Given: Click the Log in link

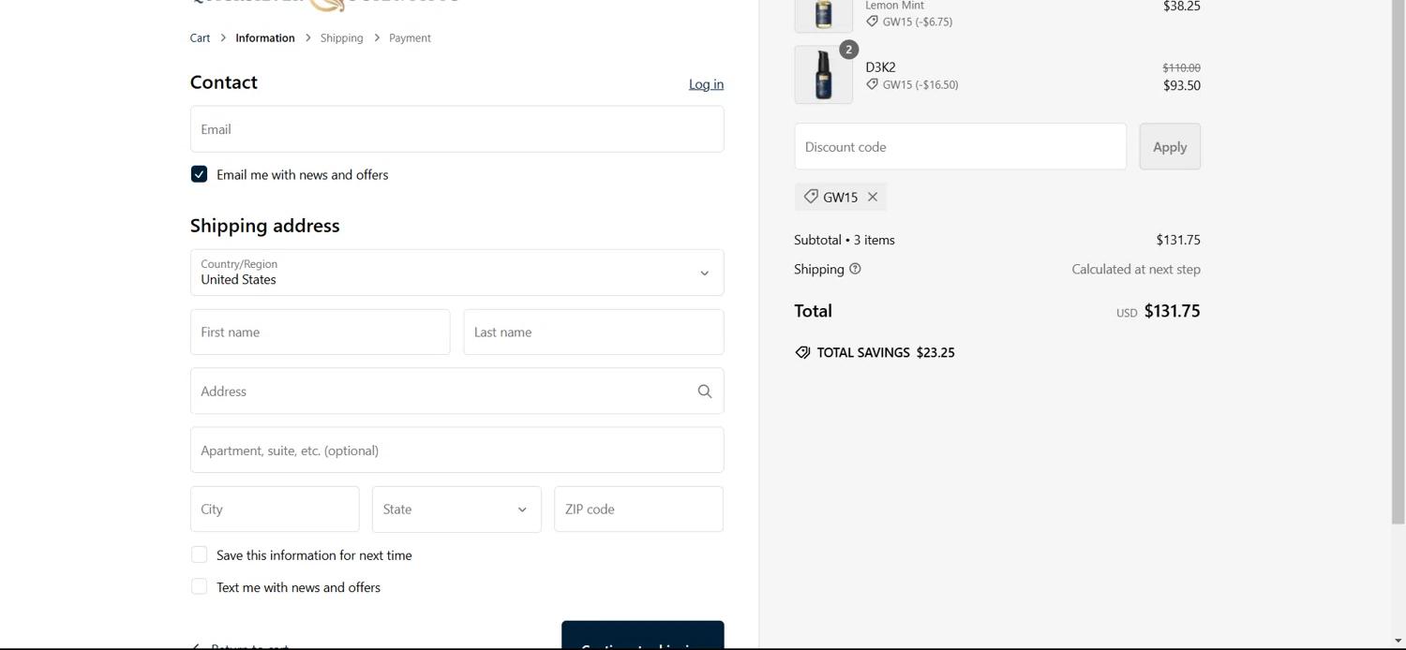Looking at the screenshot, I should pyautogui.click(x=706, y=84).
